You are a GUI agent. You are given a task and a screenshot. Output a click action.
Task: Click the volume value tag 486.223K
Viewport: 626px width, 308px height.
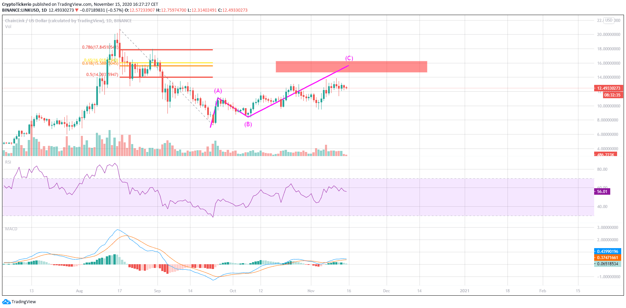pos(605,155)
